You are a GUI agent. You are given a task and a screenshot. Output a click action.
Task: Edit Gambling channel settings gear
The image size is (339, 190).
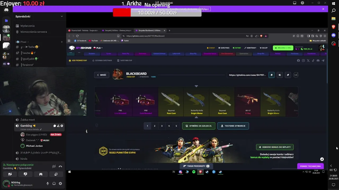(62, 126)
